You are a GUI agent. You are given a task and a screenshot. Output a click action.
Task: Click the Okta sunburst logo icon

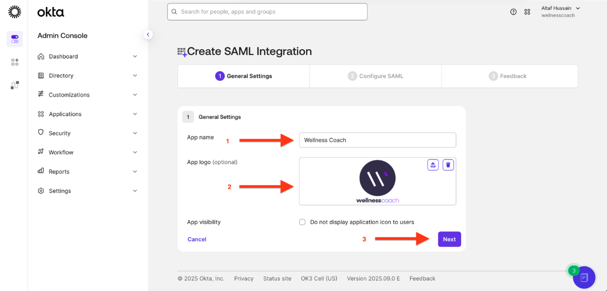click(15, 12)
